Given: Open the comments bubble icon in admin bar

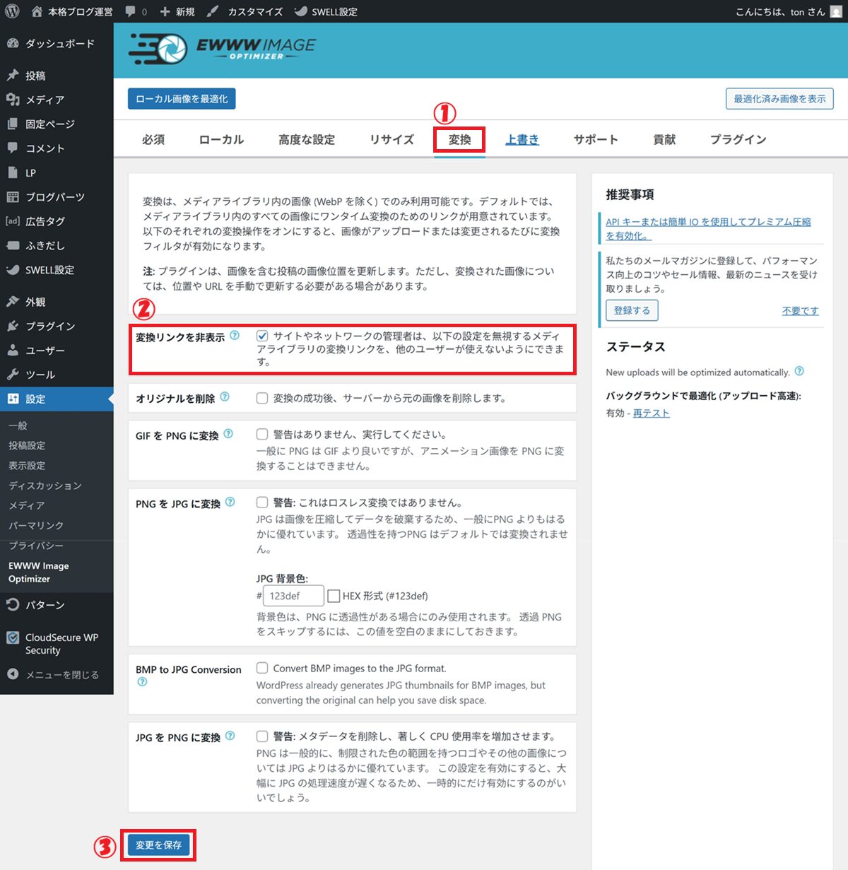Looking at the screenshot, I should [131, 11].
